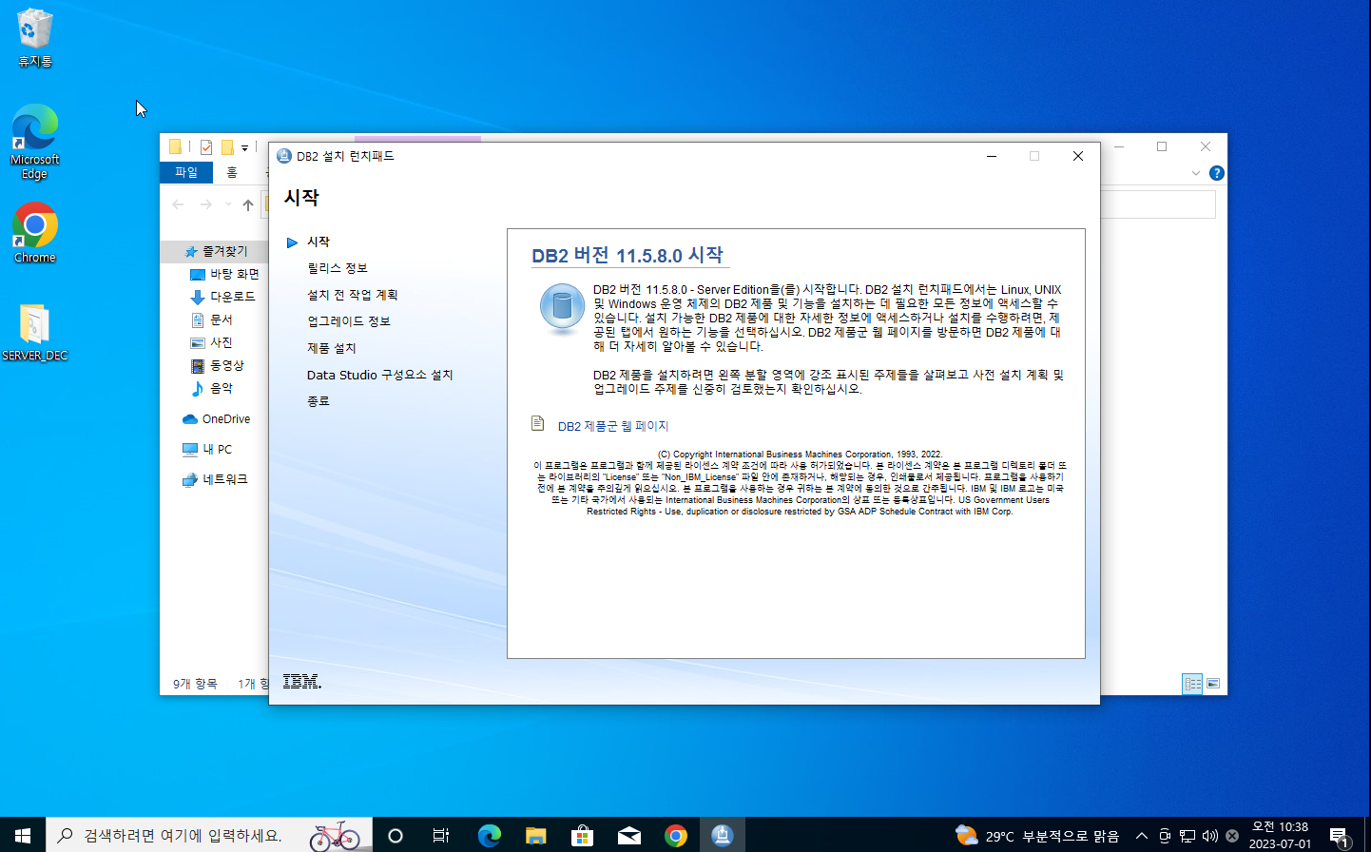
Task: Open Mail app from taskbar
Action: [x=628, y=836]
